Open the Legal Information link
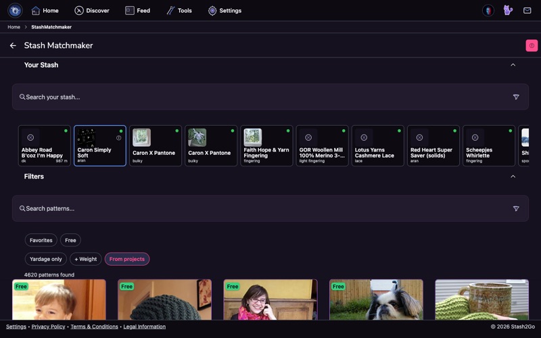The image size is (541, 338). [145, 327]
